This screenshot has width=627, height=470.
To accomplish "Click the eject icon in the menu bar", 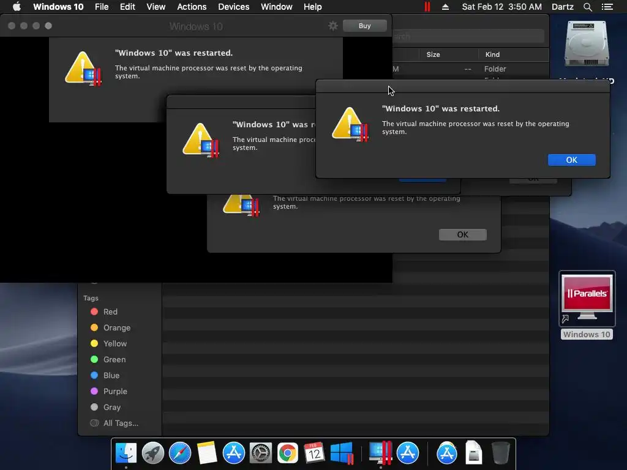I will pos(445,7).
